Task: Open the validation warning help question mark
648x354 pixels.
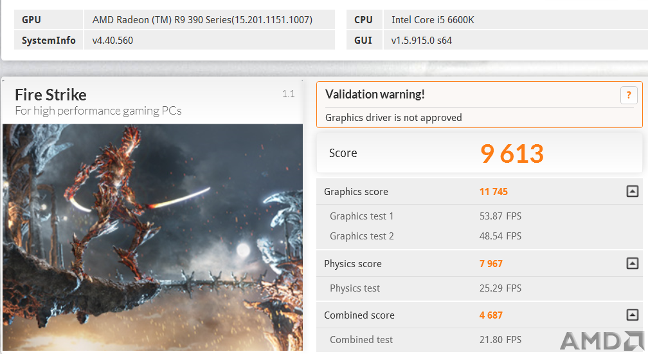Action: (x=629, y=95)
